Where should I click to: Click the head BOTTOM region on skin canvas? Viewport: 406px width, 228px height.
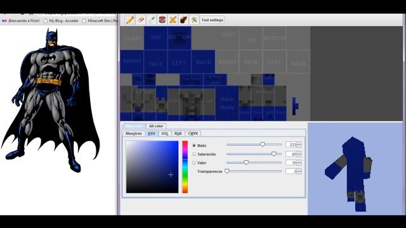tap(180, 38)
